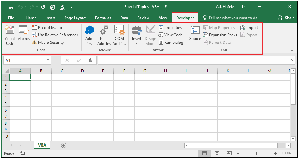Screen dimensions: 298x158
Task: Click the zoom slider handle
Action: click(256, 153)
